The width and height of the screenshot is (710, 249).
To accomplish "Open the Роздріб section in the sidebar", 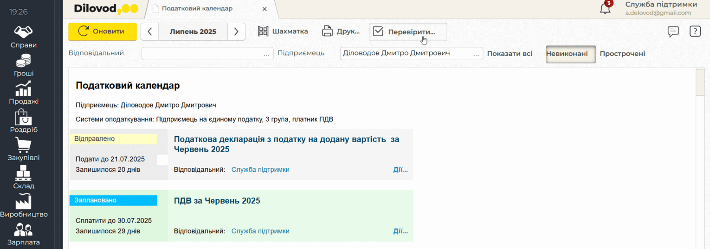I will pos(24,121).
